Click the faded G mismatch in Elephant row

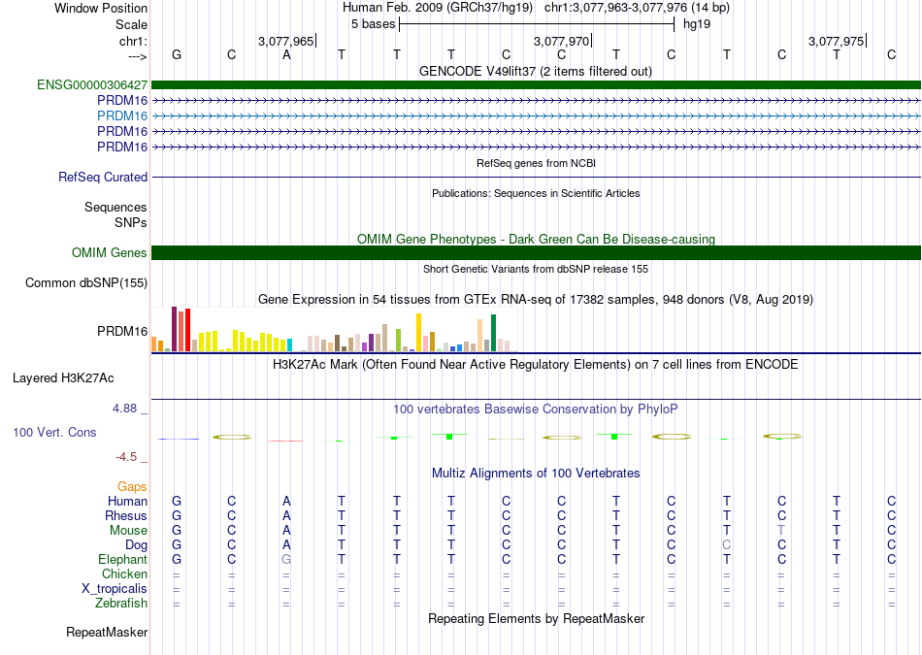click(286, 559)
